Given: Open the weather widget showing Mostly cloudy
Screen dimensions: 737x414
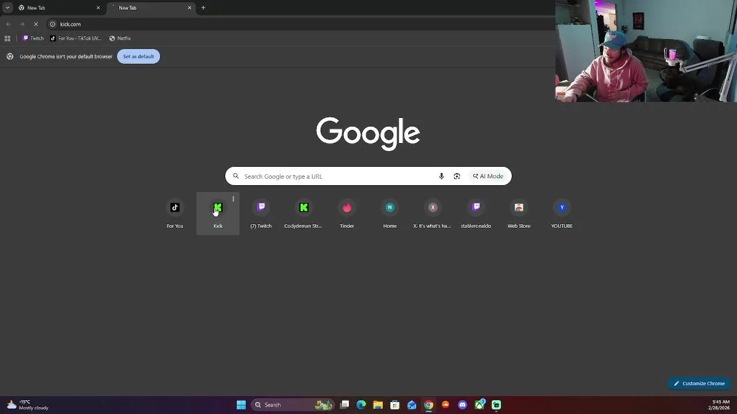Looking at the screenshot, I should (28, 405).
